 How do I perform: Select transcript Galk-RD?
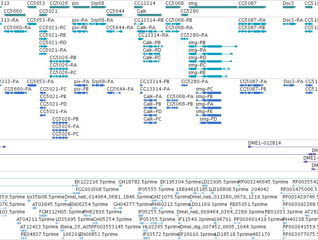coord(151,54)
